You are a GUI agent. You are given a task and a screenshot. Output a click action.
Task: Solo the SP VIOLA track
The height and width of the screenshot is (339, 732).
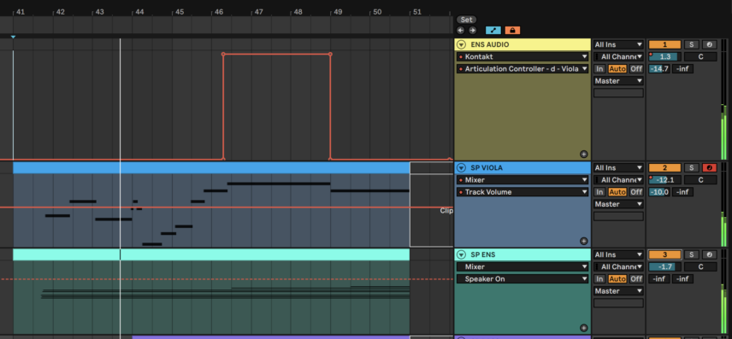[x=692, y=168]
